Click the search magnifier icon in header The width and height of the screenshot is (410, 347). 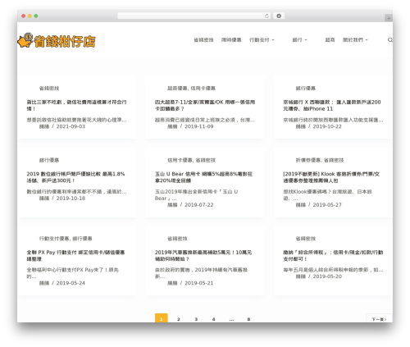pyautogui.click(x=390, y=40)
